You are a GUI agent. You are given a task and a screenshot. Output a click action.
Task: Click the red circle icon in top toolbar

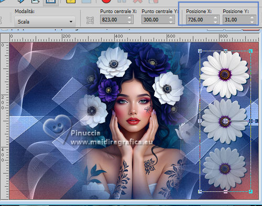pos(106,2)
